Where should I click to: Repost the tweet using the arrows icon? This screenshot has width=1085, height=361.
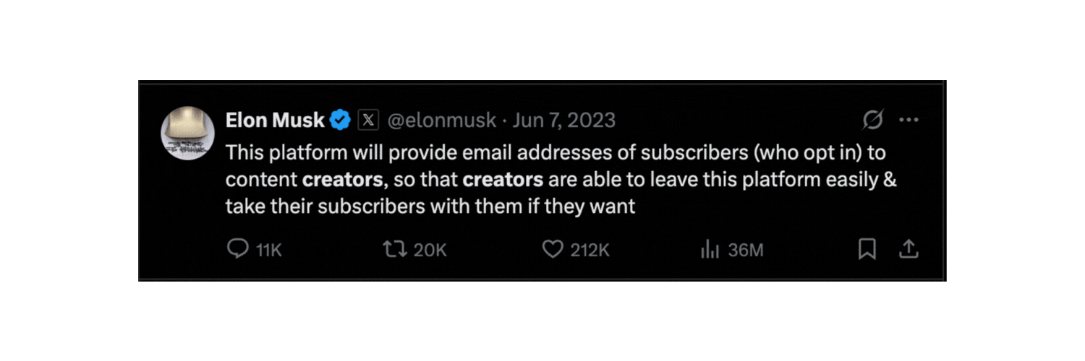click(393, 249)
